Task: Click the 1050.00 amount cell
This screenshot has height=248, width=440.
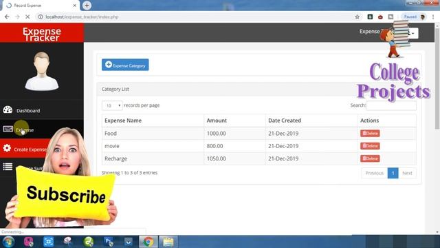Action: [x=234, y=158]
